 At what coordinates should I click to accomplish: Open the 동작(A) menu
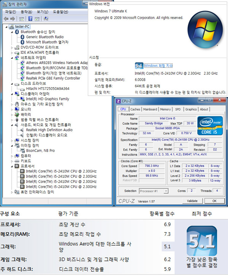coord(26,12)
